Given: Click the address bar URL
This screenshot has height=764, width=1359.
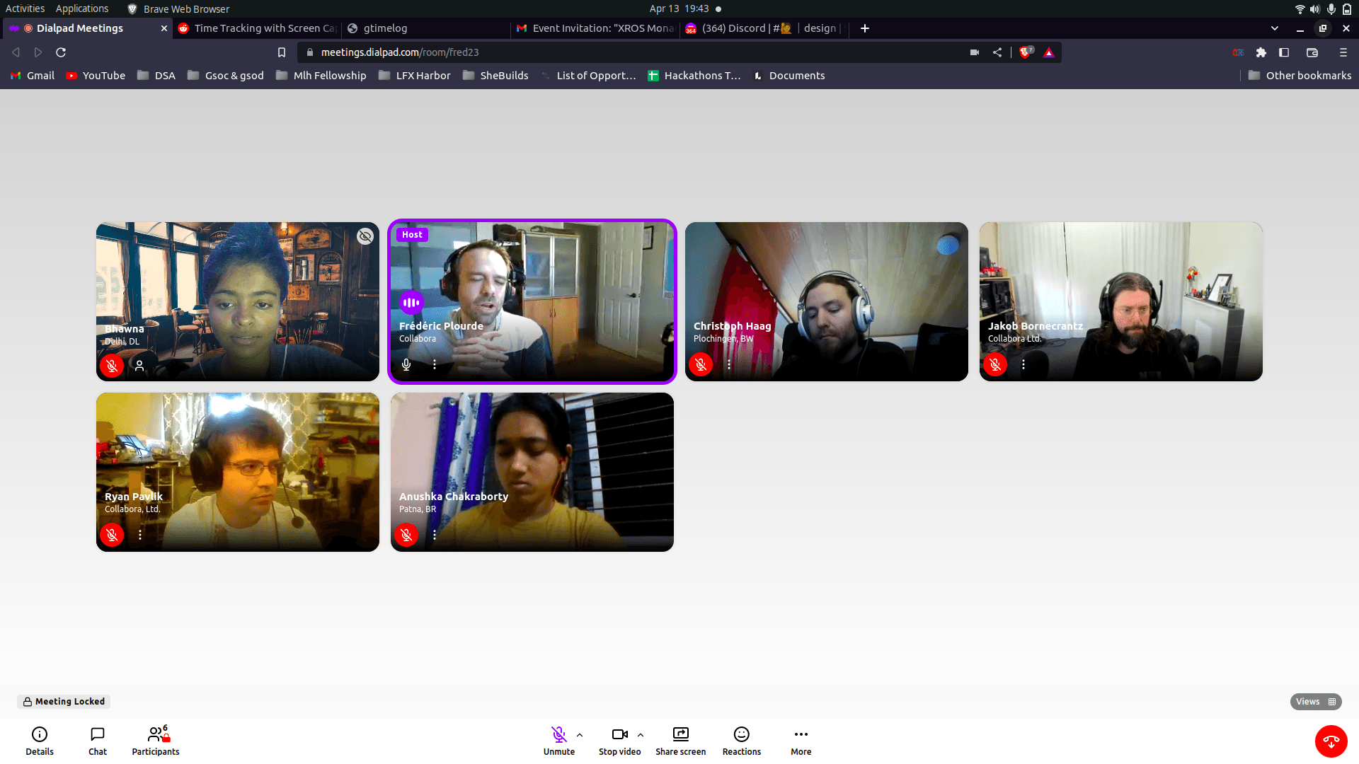Looking at the screenshot, I should pos(400,52).
